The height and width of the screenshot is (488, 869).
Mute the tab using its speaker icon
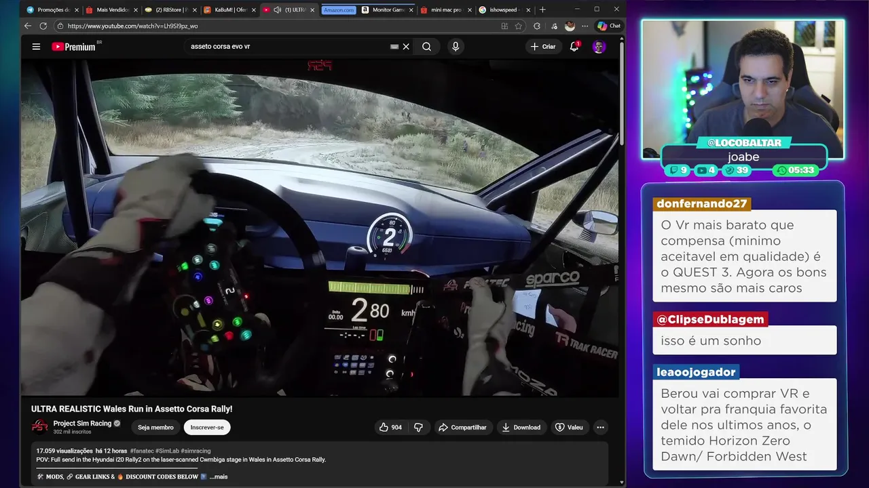pyautogui.click(x=277, y=9)
